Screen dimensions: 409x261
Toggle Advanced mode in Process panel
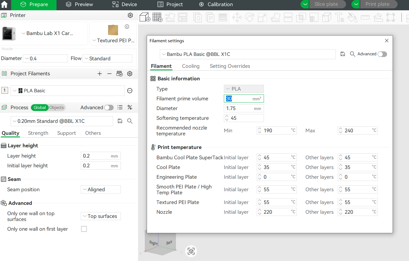(x=109, y=108)
